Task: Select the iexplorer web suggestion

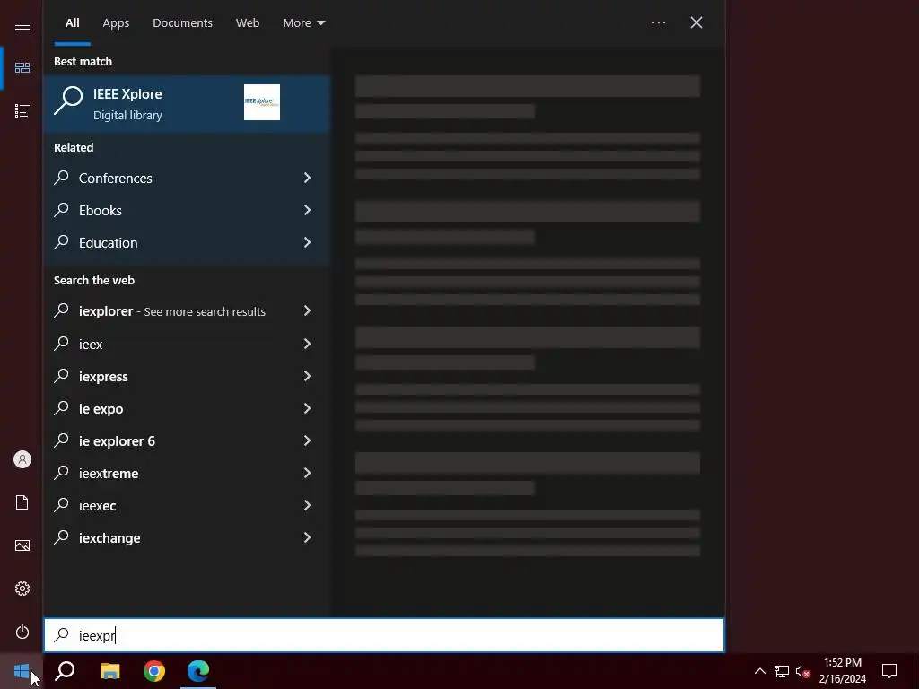Action: tap(187, 311)
